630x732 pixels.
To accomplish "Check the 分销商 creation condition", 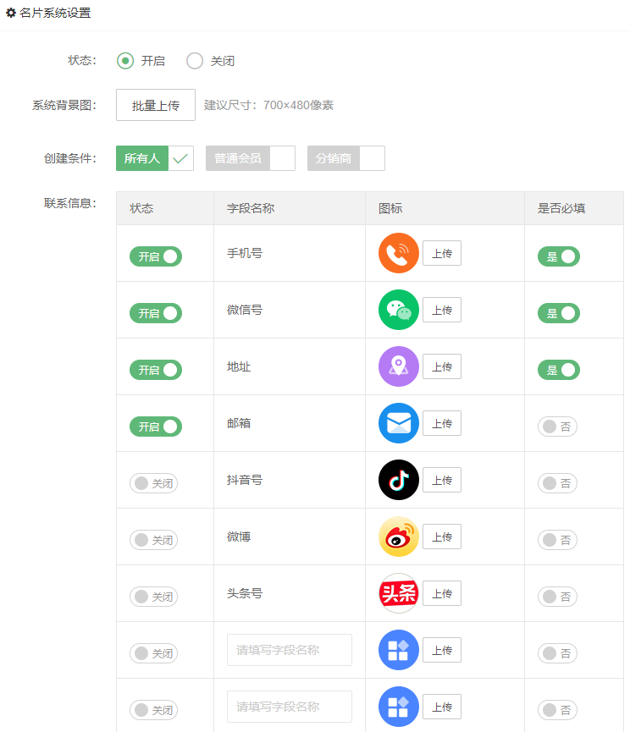I will tap(346, 158).
